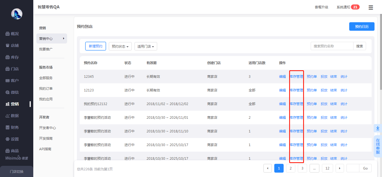Open 店铺 in the sidebar

12,45
